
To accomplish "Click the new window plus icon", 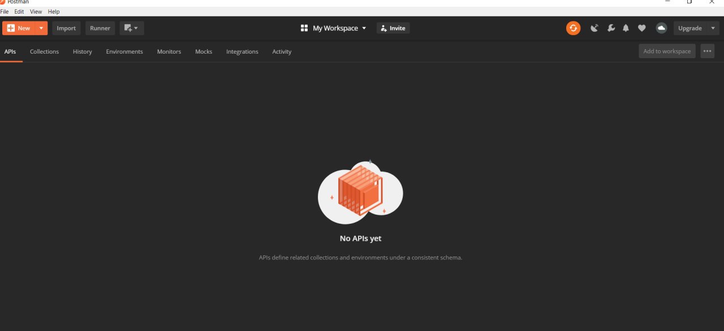I will pos(132,28).
